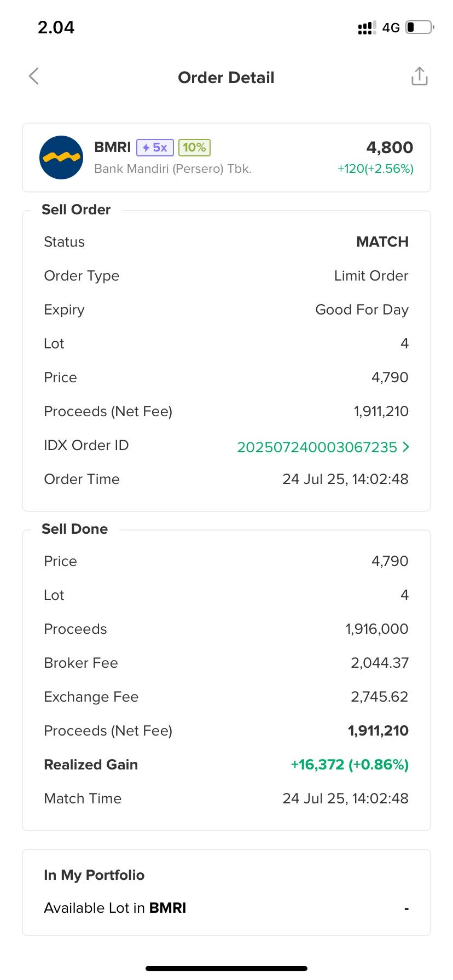Tap the Sell Order section header
The width and height of the screenshot is (453, 980).
pos(76,209)
